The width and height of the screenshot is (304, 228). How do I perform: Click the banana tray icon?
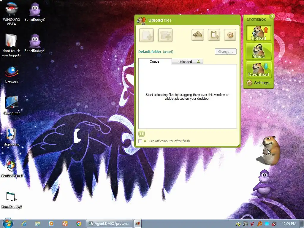pos(238,224)
